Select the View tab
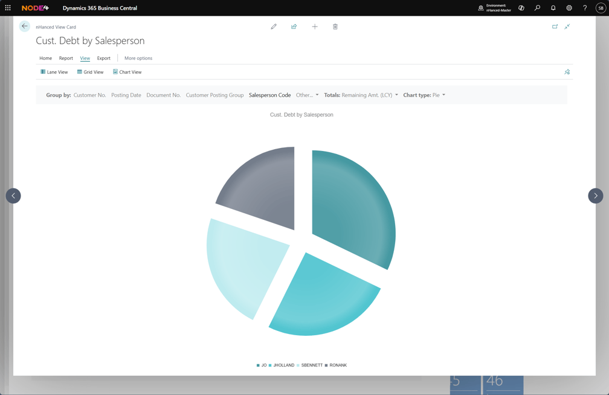The image size is (609, 395). click(x=85, y=58)
